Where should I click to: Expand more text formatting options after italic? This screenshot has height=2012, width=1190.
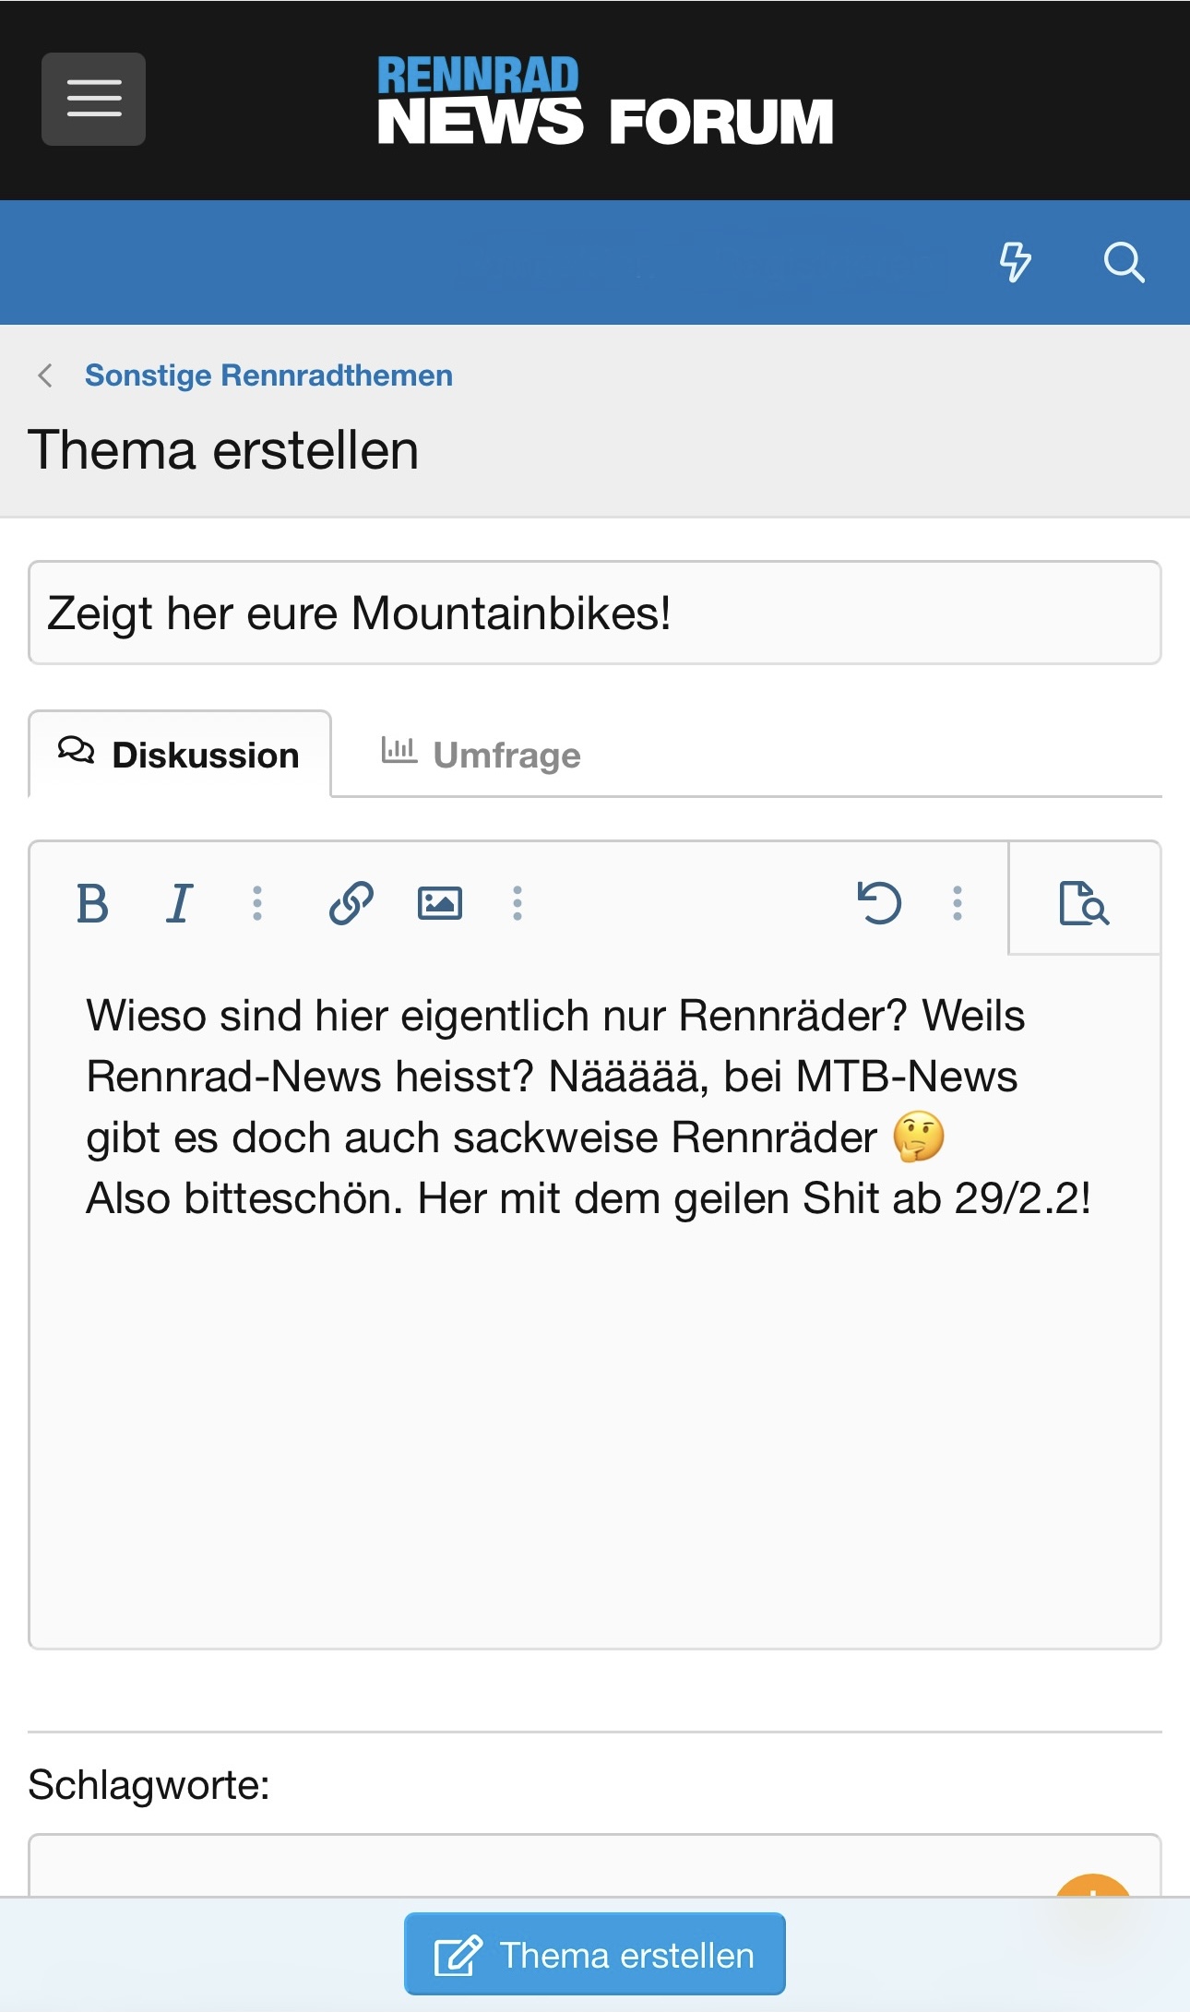[x=257, y=903]
